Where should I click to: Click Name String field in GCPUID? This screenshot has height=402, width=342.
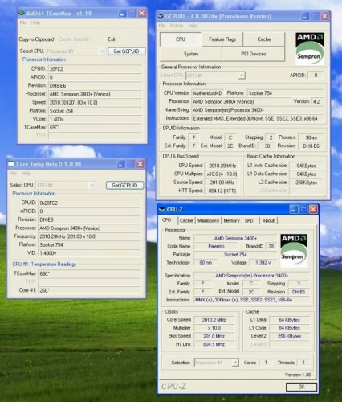pos(258,110)
